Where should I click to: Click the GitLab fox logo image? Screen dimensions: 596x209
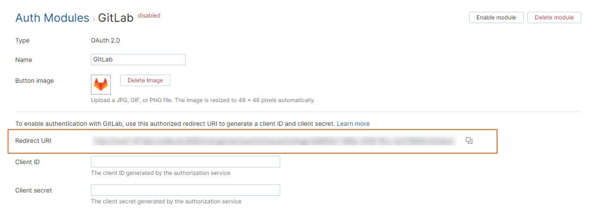click(x=101, y=85)
